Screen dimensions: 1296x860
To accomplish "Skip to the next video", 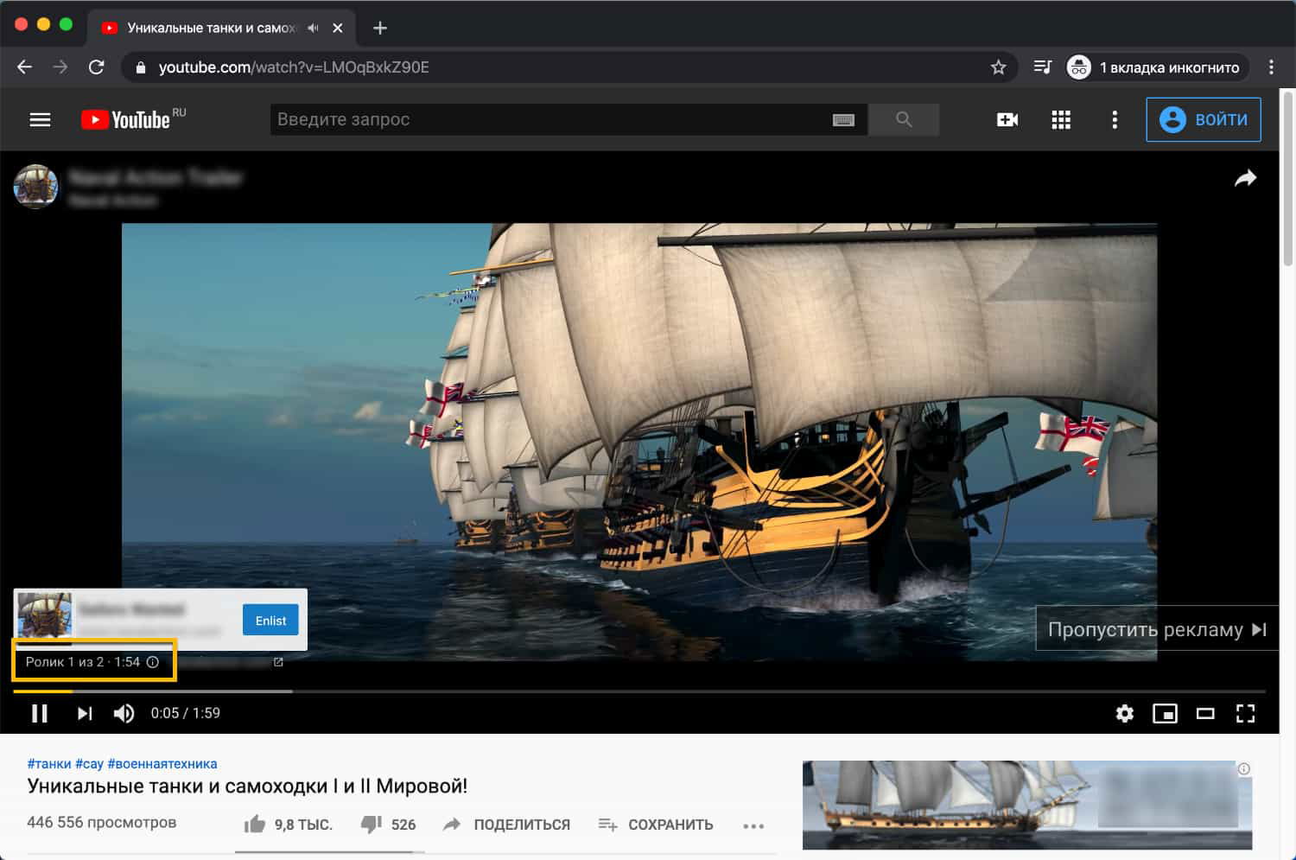I will 84,713.
